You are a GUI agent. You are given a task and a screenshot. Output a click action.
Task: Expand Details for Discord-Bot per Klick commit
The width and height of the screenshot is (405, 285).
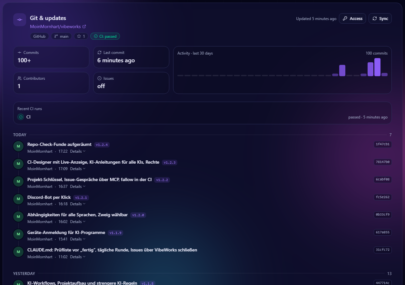78,204
